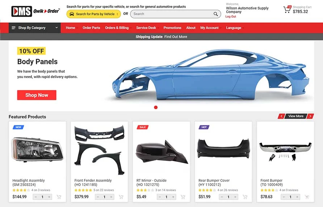Add Headlight Assembly to cart via cart icon

coord(59,197)
